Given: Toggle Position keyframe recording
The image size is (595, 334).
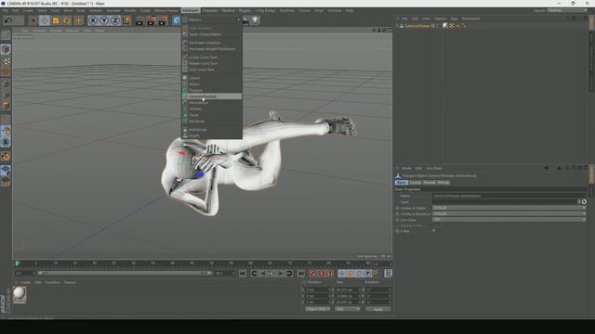Looking at the screenshot, I should coord(342,274).
